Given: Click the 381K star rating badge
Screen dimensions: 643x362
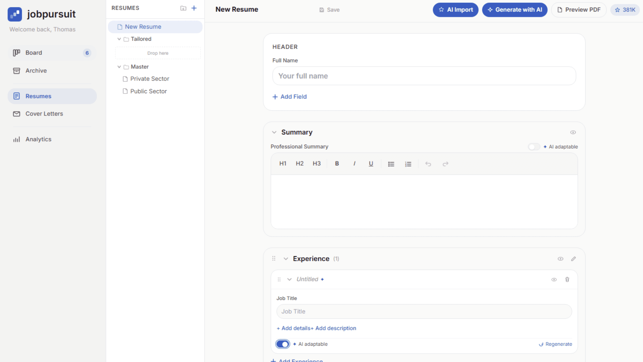Looking at the screenshot, I should point(625,10).
